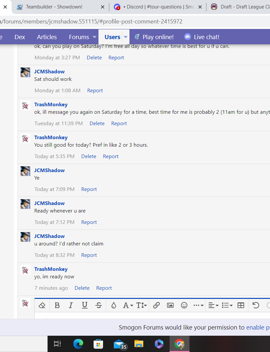The height and width of the screenshot is (352, 270).
Task: Open the Dex navigation item
Action: 20,37
